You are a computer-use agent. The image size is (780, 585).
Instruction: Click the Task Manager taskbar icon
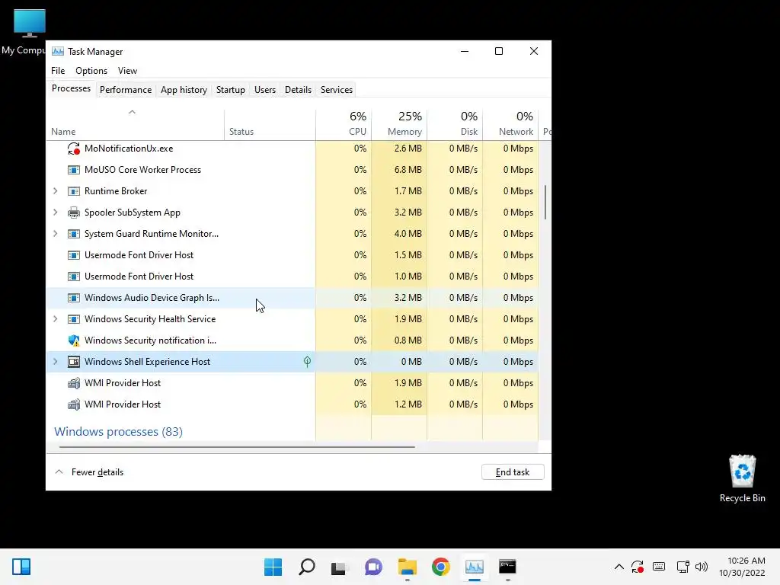pyautogui.click(x=475, y=567)
